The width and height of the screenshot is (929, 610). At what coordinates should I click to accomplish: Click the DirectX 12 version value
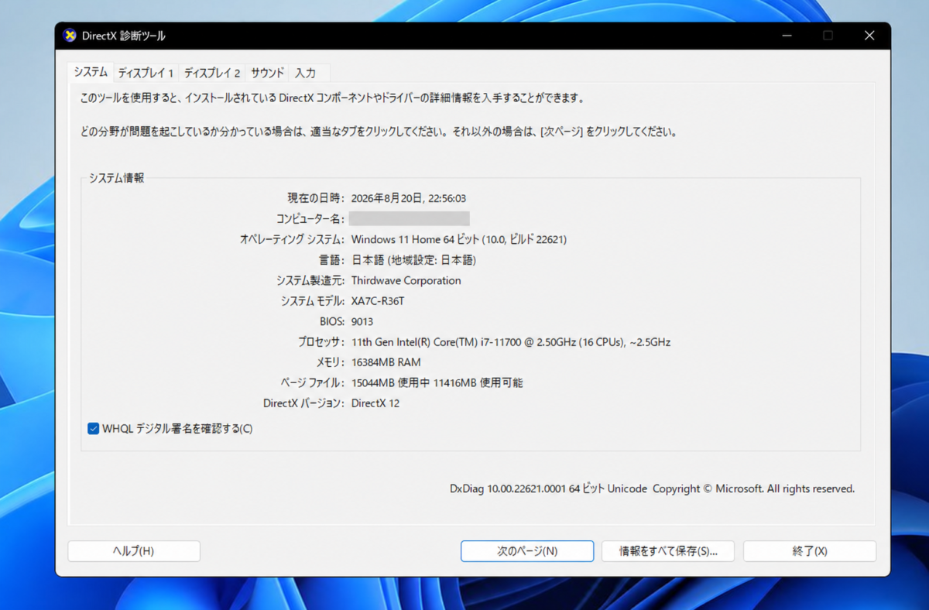click(x=375, y=403)
